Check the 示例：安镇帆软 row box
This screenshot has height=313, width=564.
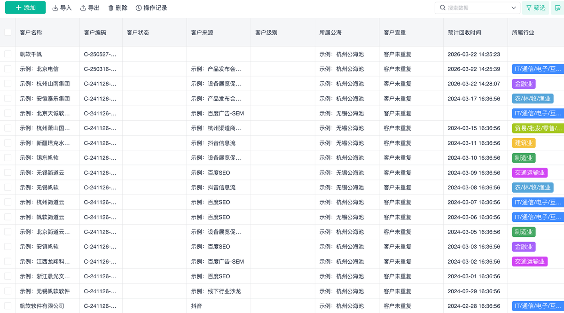click(x=8, y=246)
